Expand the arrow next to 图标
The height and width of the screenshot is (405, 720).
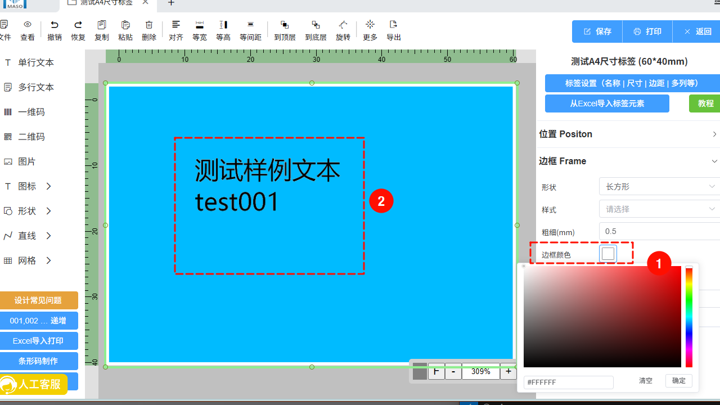[49, 186]
